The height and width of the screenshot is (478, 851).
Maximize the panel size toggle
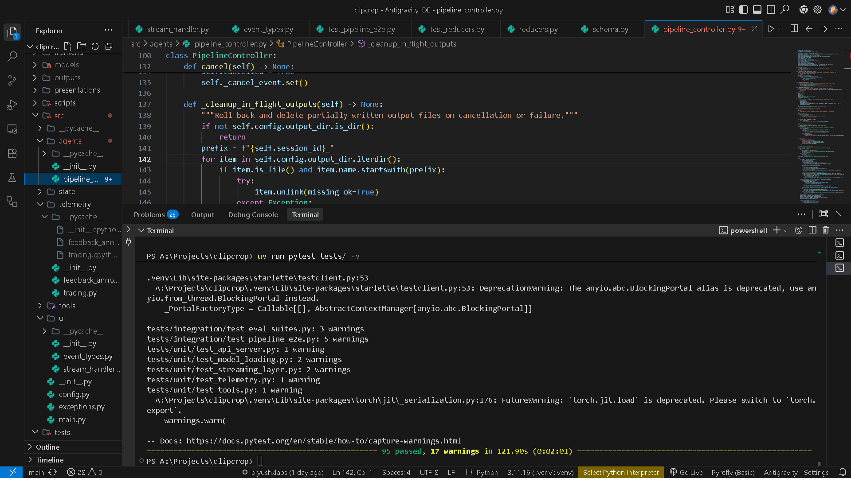[x=824, y=214]
